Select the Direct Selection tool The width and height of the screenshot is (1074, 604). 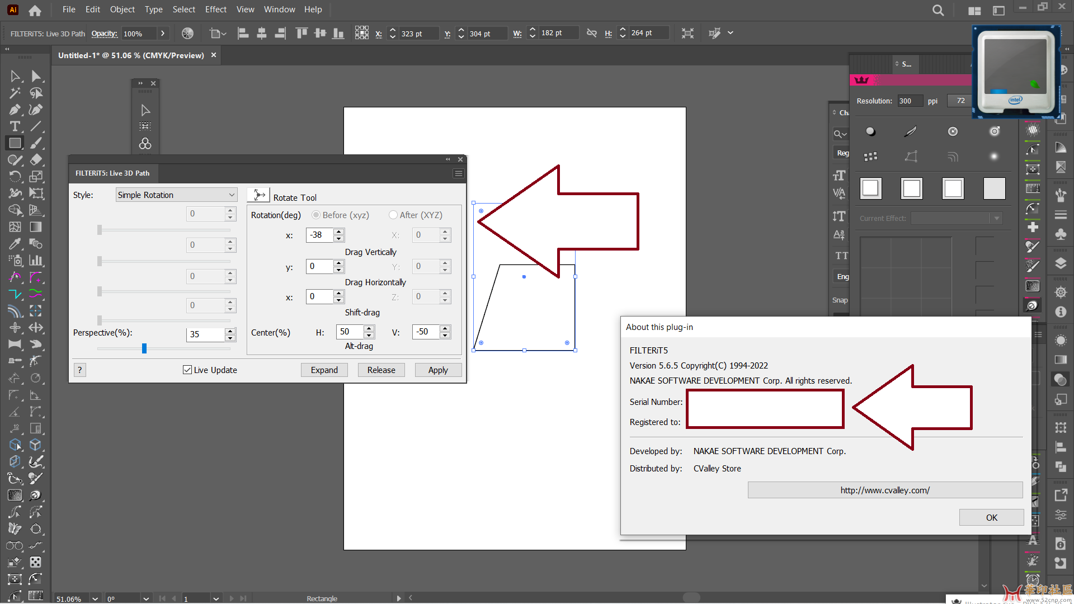click(x=36, y=76)
